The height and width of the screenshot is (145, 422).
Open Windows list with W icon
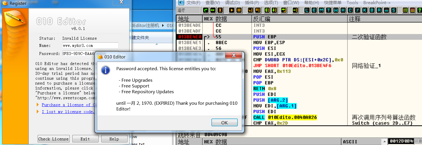[336, 10]
